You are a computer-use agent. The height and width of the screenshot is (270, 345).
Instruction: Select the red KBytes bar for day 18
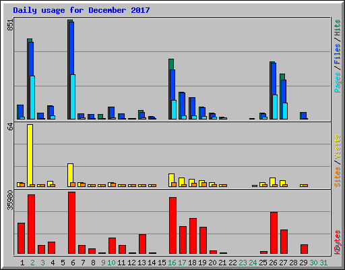click(x=193, y=236)
